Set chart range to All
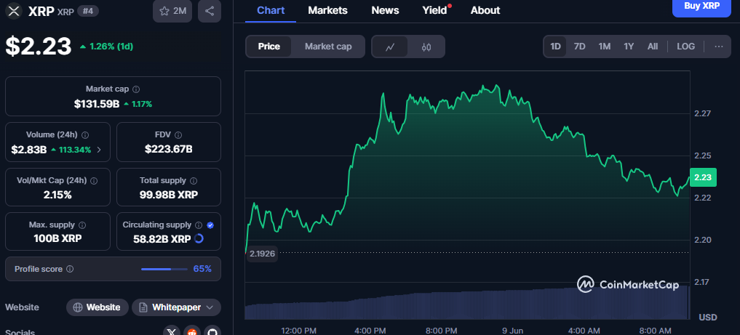 [653, 47]
